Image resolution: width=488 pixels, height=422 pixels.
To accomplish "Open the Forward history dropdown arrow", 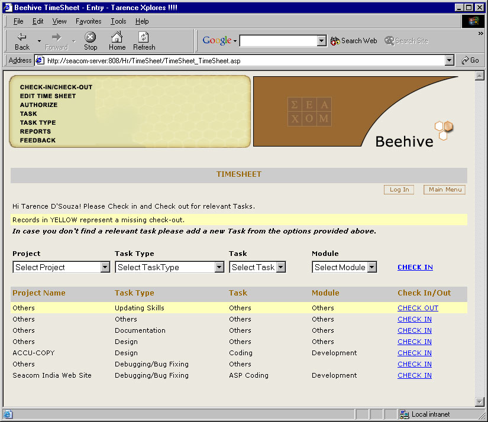I will 74,41.
